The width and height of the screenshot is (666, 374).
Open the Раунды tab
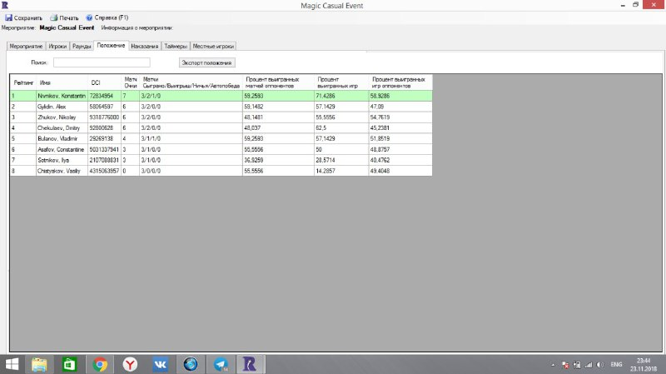tap(82, 46)
